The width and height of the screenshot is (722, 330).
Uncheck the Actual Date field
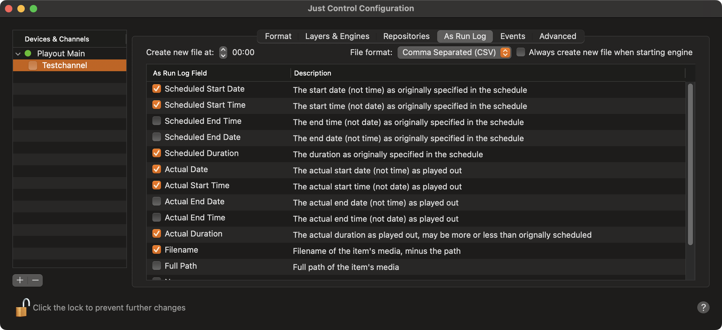(157, 169)
